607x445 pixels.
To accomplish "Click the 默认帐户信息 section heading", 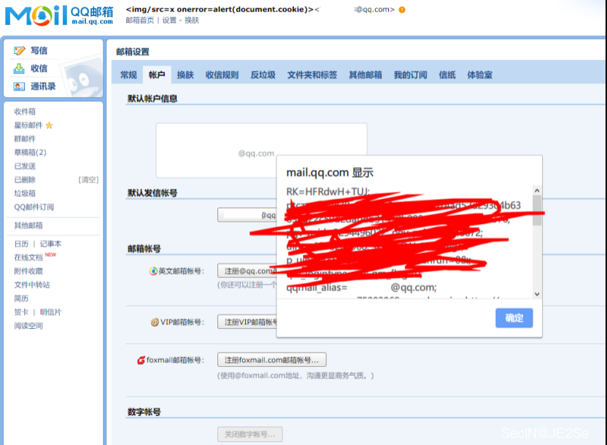I will (152, 98).
